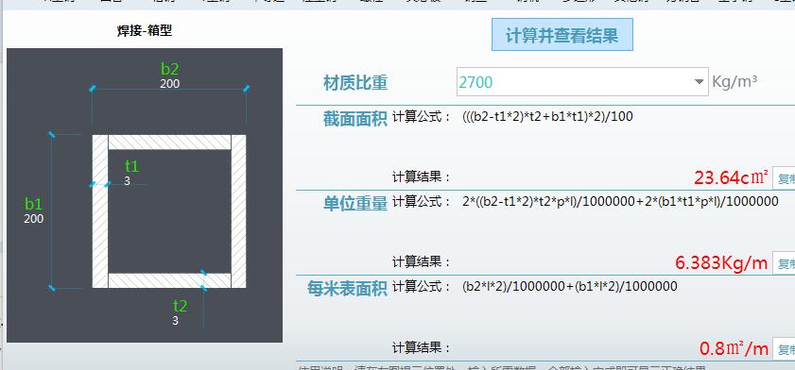Click the 每米表面积 heading

click(347, 289)
